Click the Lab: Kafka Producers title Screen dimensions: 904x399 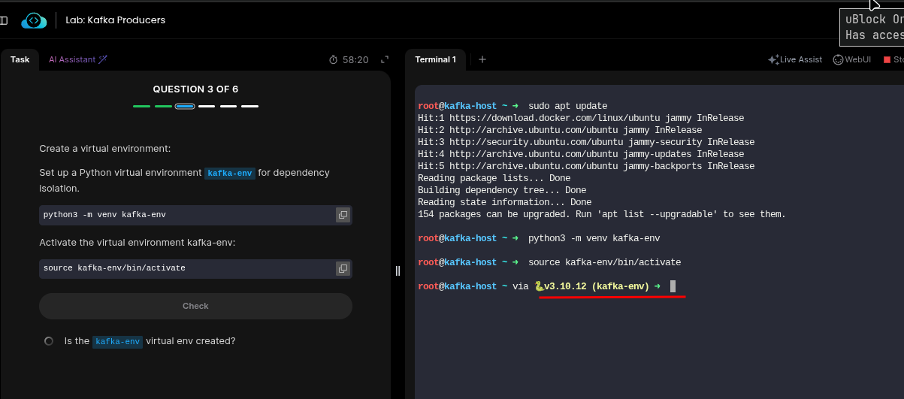[x=116, y=20]
